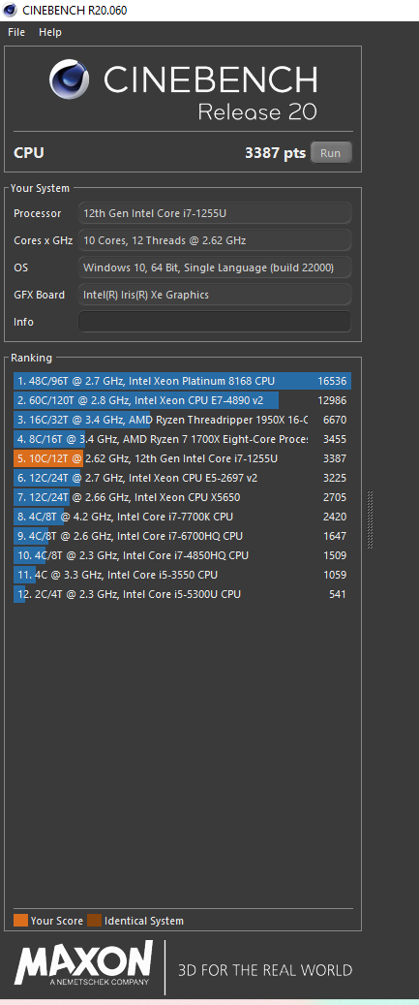Viewport: 419px width, 1005px height.
Task: Click the Your Score orange legend swatch
Action: pyautogui.click(x=20, y=921)
